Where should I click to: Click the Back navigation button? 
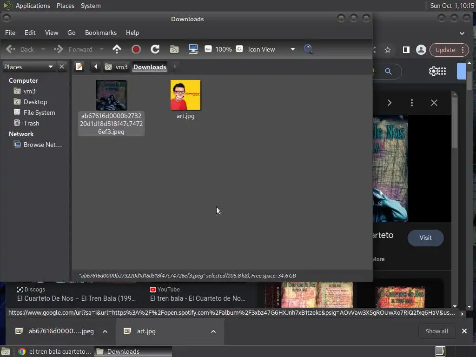20,49
